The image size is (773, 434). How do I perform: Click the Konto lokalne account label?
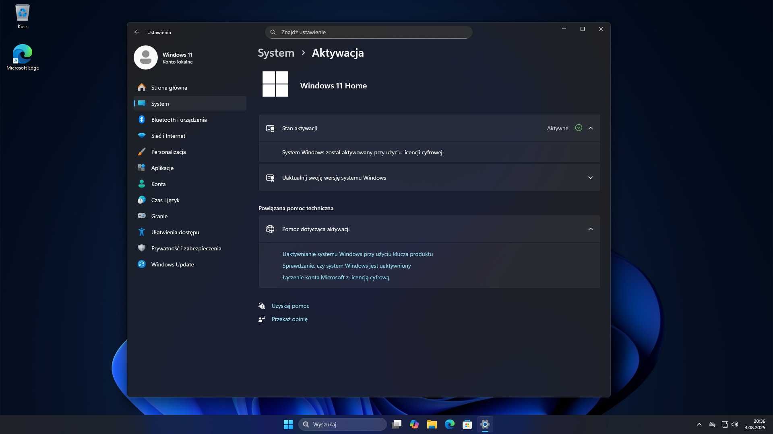[178, 62]
